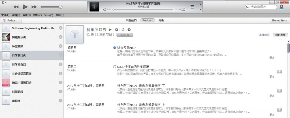Click the 61 集 episode count text
The image size is (290, 118).
click(90, 34)
